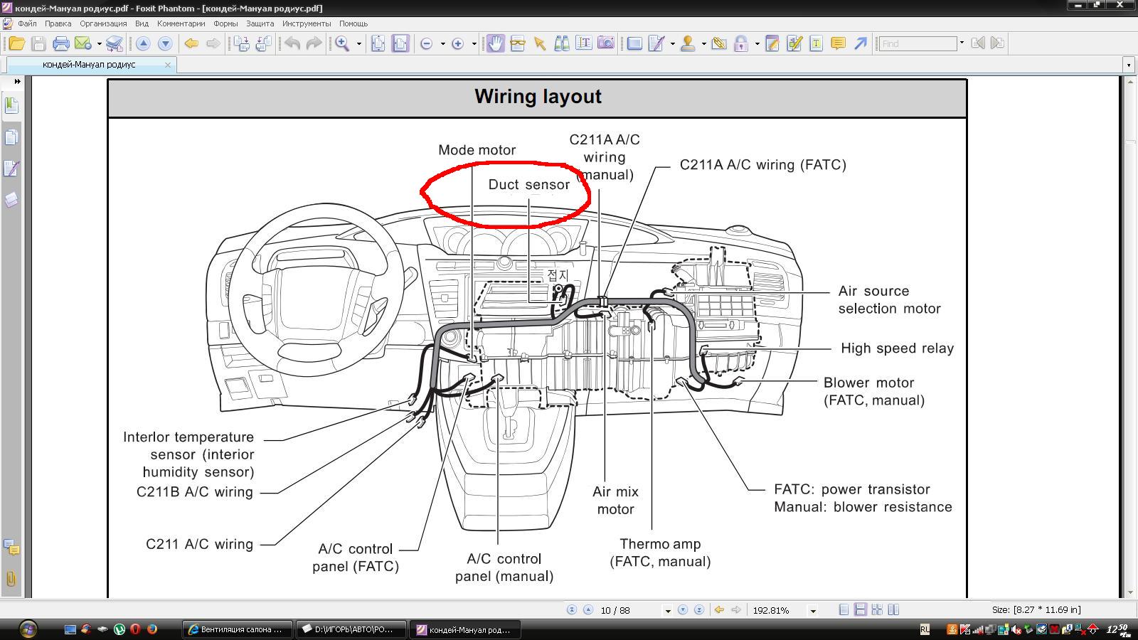Open the attachments paperclip panel in sidebar
This screenshot has width=1138, height=640.
coord(11,579)
